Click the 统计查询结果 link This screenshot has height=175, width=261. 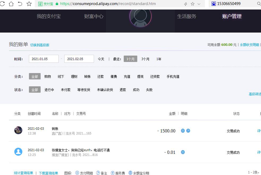23,173
